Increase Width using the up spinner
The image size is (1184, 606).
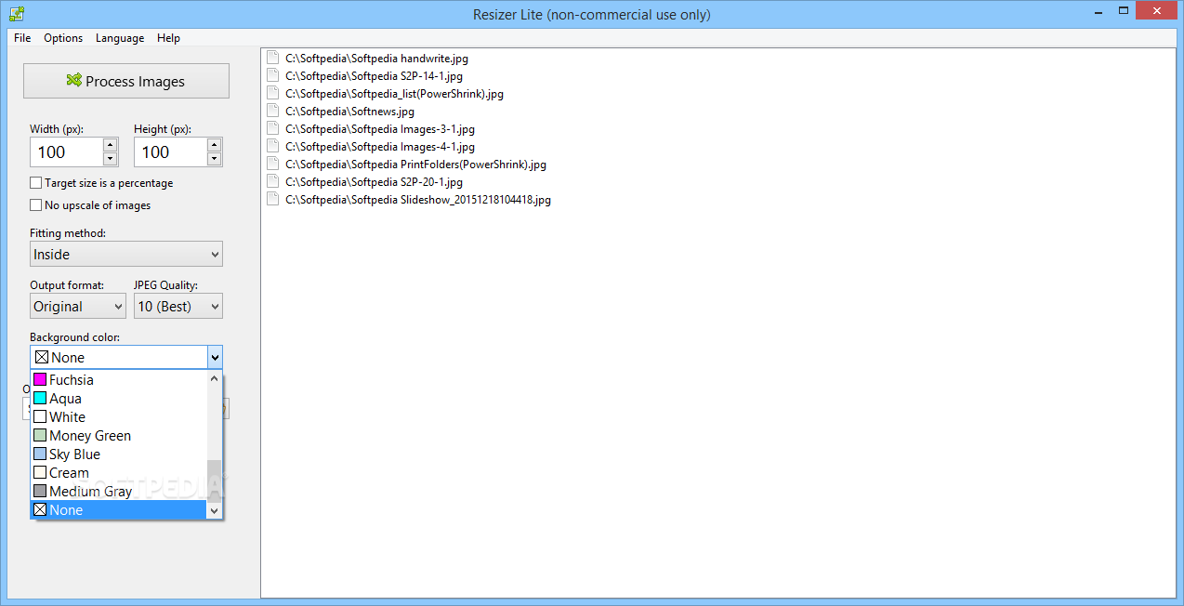coord(110,145)
